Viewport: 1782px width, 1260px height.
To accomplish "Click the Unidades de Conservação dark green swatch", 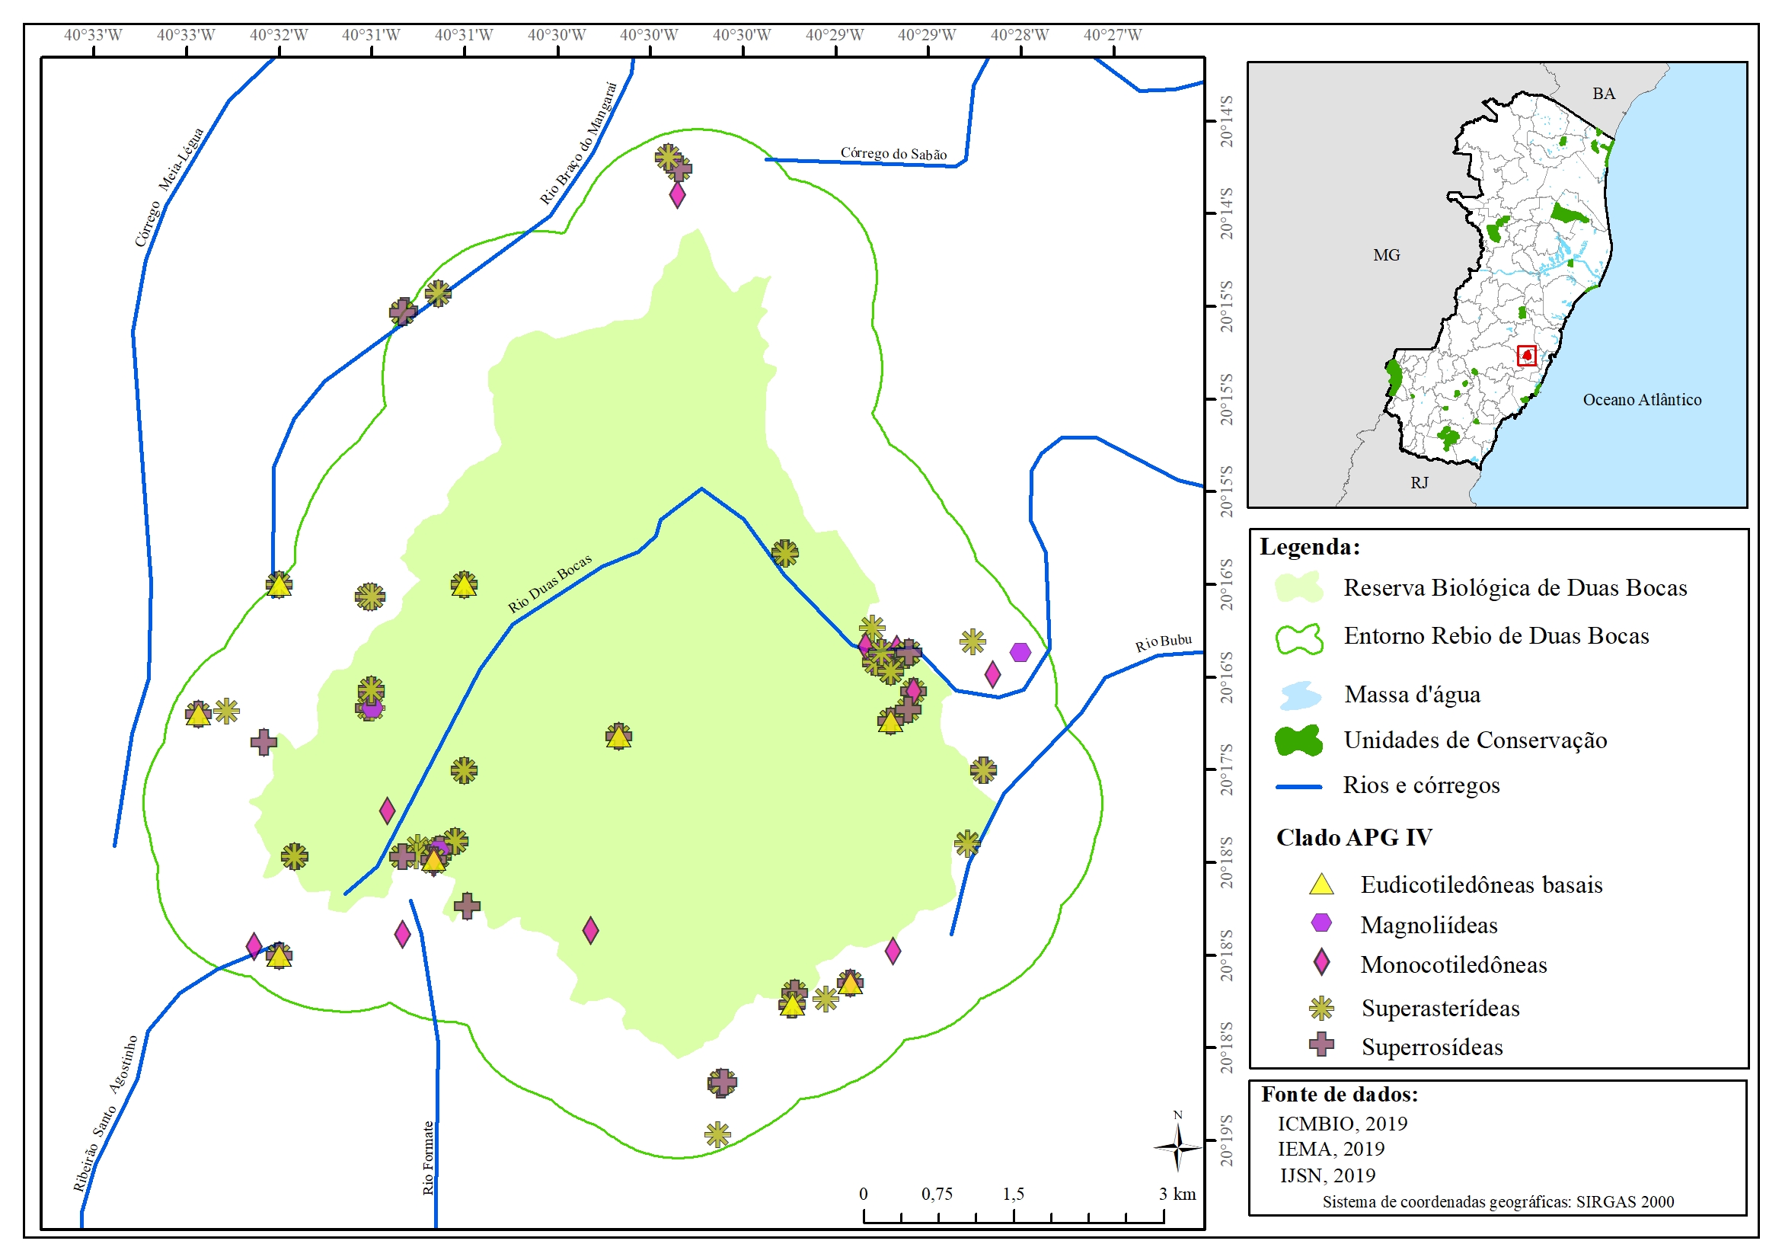I will (1299, 740).
